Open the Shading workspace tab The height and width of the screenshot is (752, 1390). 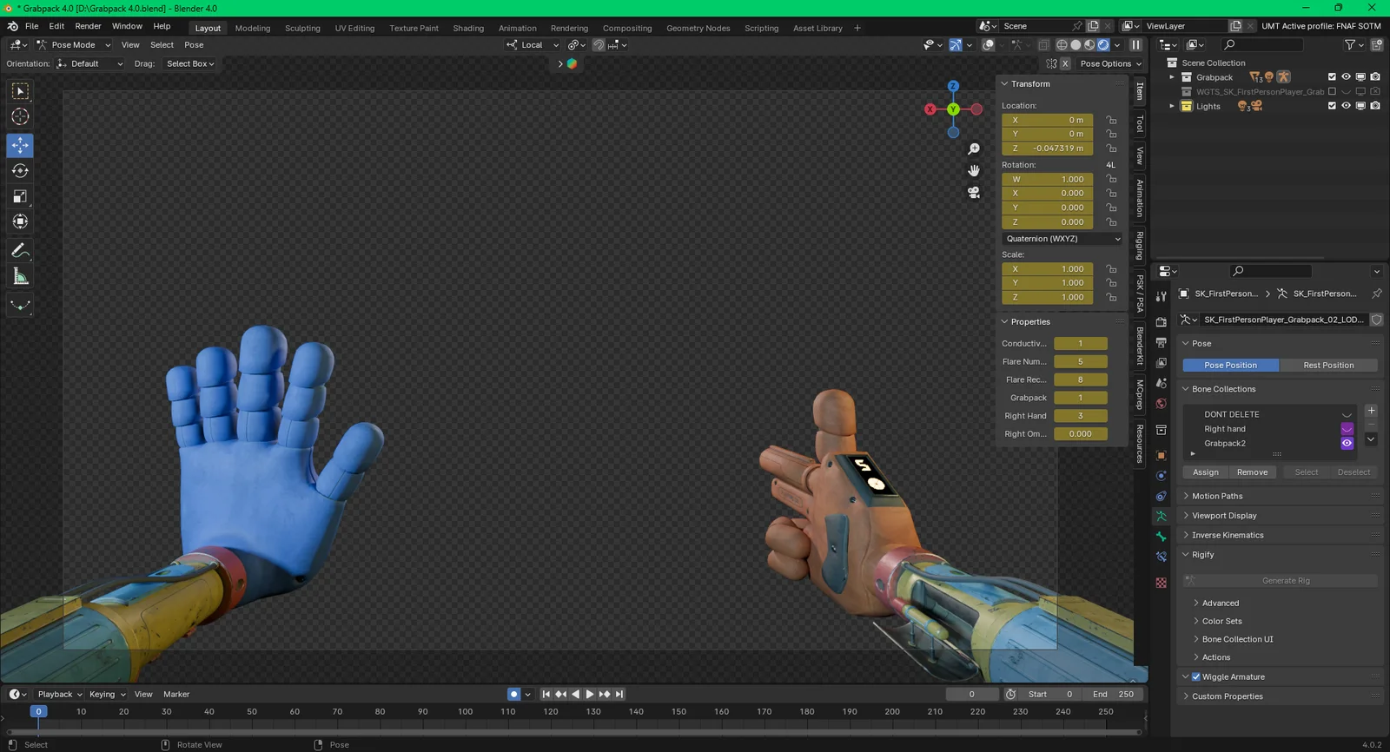coord(468,28)
